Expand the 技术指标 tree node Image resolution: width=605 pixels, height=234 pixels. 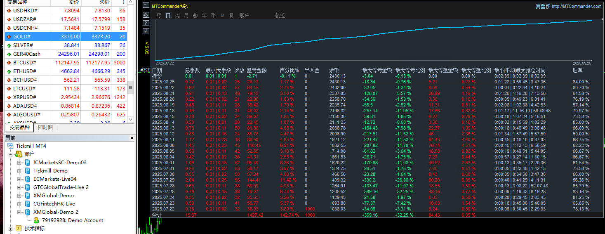coord(11,229)
